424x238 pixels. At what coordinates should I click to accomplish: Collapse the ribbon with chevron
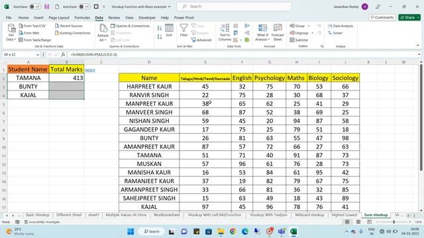pyautogui.click(x=418, y=46)
